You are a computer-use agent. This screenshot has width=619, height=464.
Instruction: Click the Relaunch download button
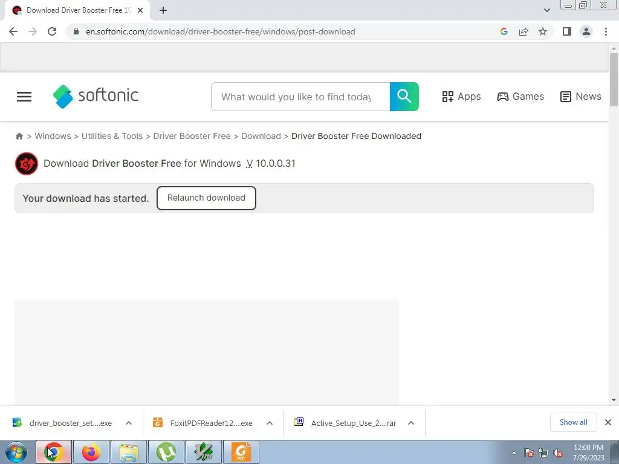coord(206,198)
